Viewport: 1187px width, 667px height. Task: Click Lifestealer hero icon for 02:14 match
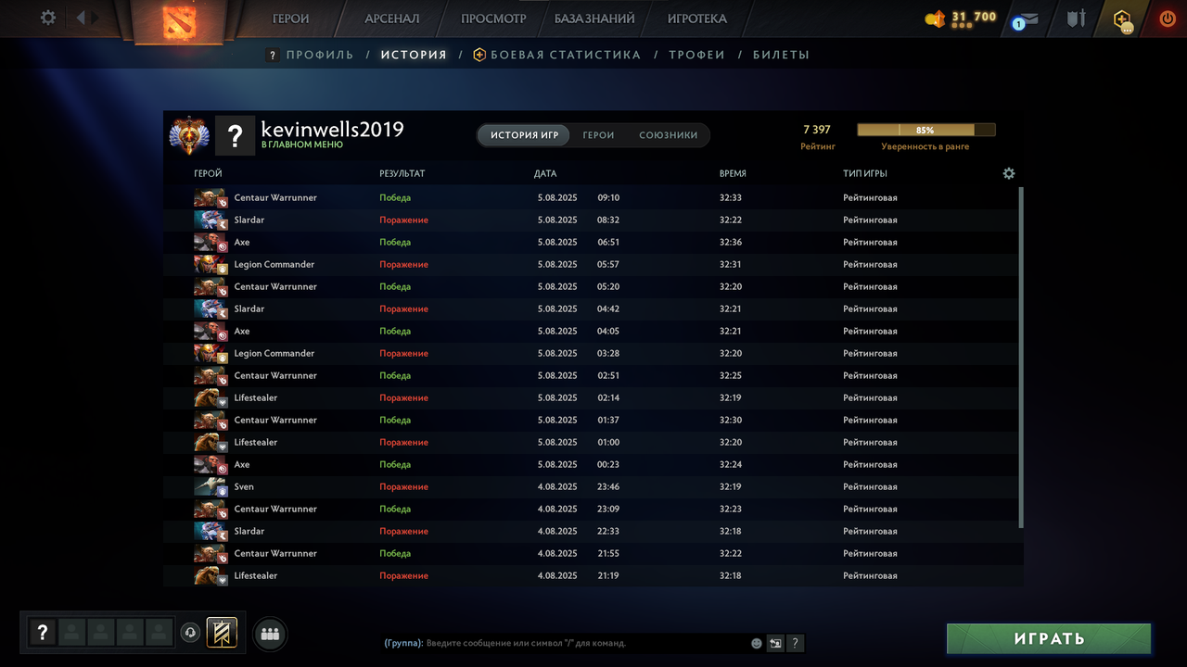point(211,397)
